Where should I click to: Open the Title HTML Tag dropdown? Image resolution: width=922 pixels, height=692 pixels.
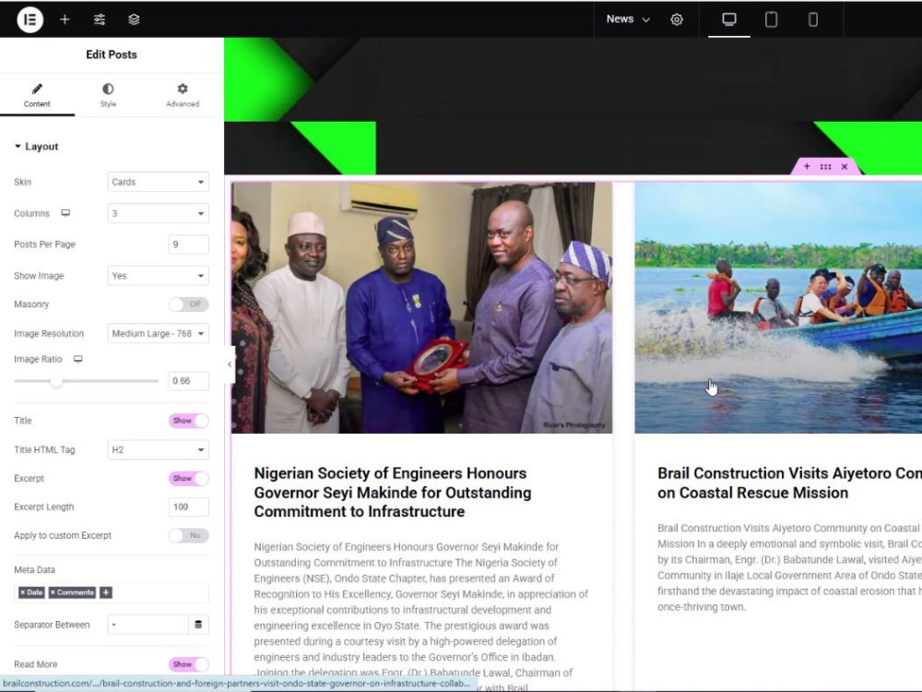(159, 449)
